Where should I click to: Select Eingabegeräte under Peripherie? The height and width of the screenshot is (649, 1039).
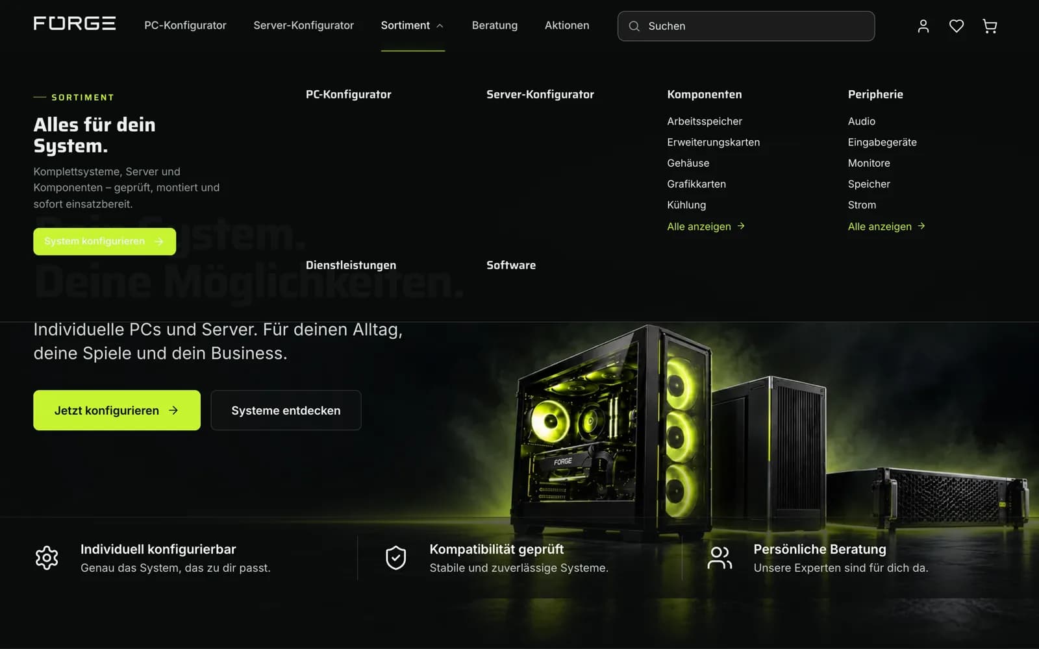[x=882, y=142]
